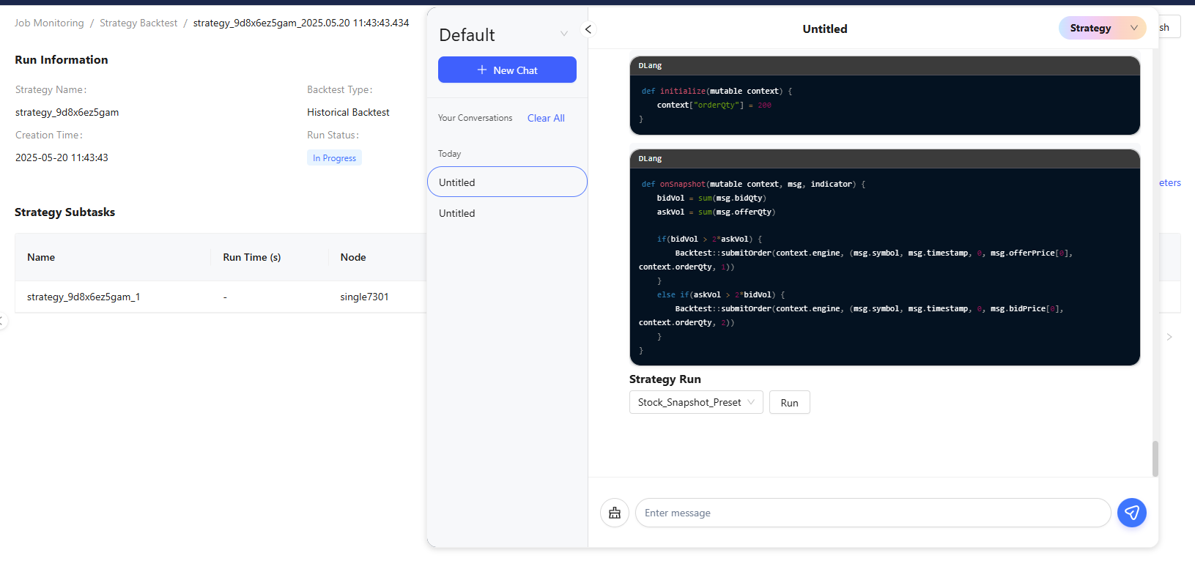Expand the Stock_Snapshot_Preset dropdown
1195x572 pixels.
coord(696,402)
